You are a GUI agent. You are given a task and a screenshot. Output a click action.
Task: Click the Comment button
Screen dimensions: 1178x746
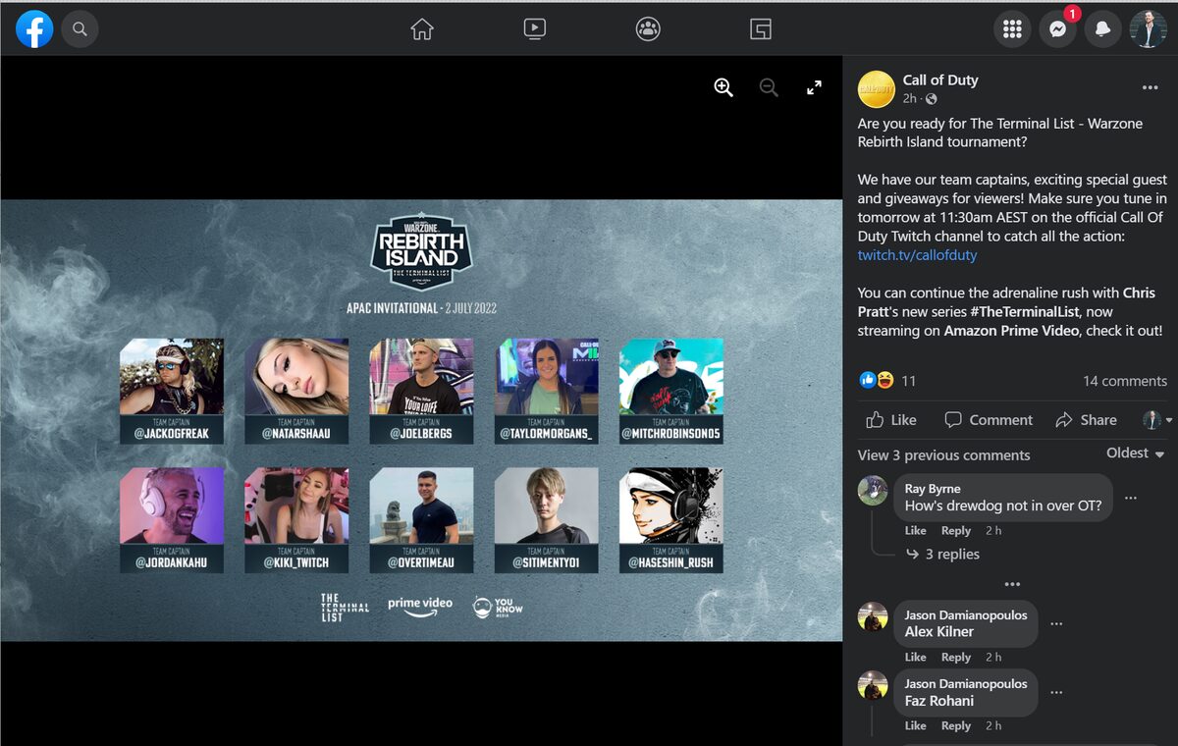point(989,420)
